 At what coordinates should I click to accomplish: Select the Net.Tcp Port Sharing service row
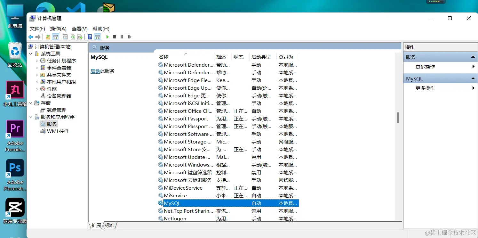coord(228,211)
